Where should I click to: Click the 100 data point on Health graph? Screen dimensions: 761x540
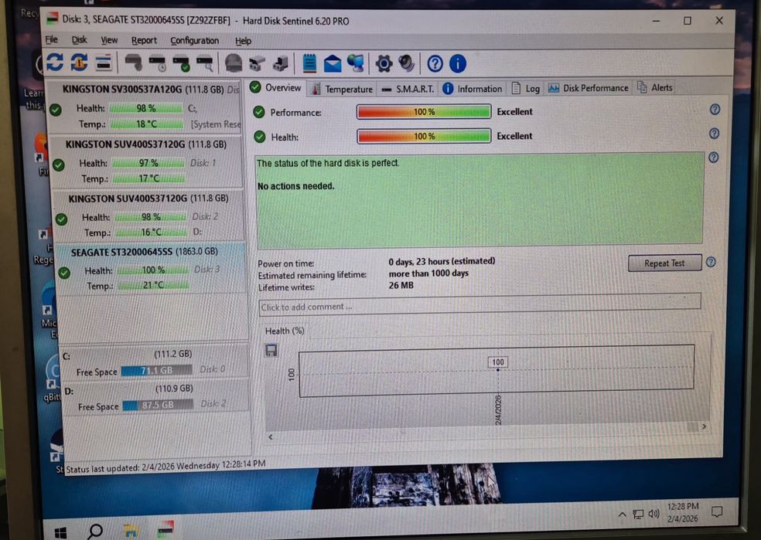coord(498,370)
